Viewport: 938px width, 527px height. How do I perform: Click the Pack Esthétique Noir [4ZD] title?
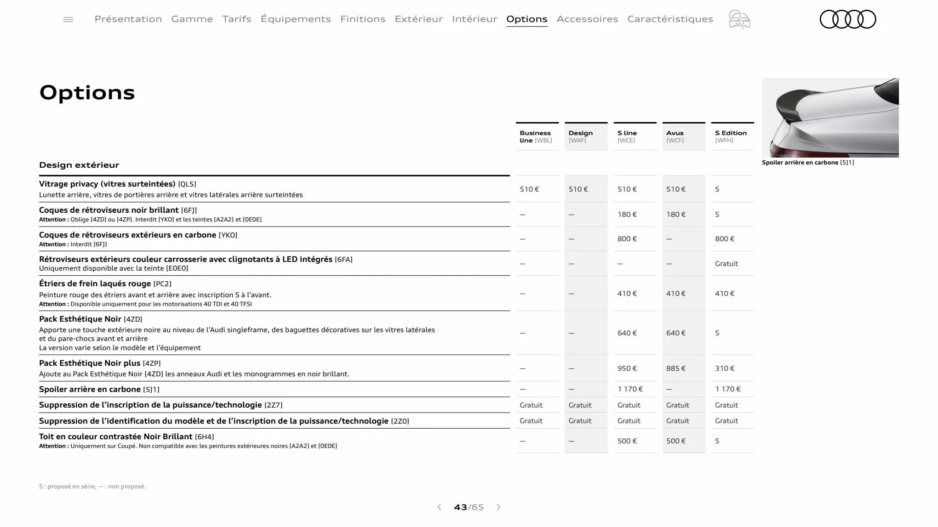[x=91, y=319]
